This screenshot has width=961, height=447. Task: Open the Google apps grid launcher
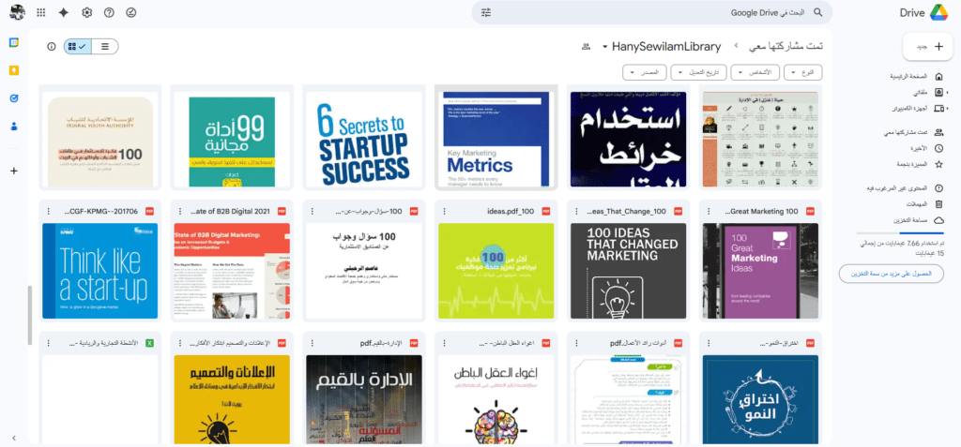tap(40, 13)
